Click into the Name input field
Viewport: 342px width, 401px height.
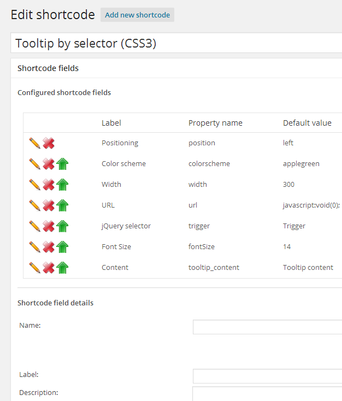point(267,327)
